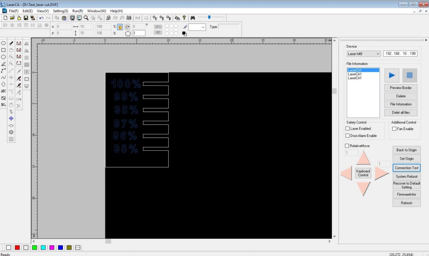Start the job with blue play button

pyautogui.click(x=392, y=75)
